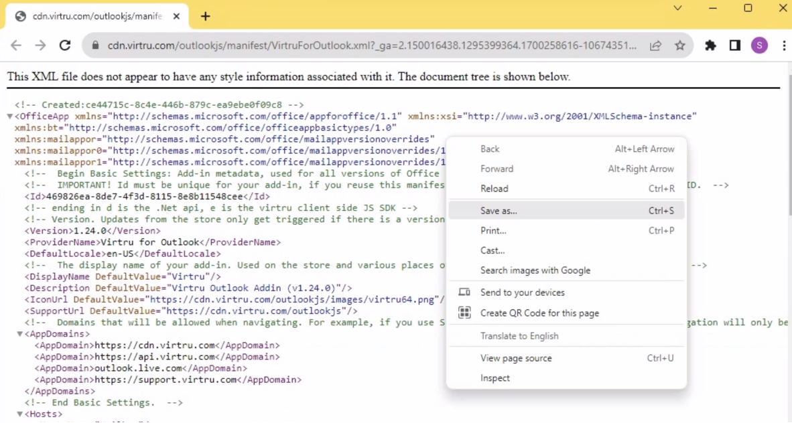Collapse the Hosts XML node
The image size is (792, 423).
point(19,413)
